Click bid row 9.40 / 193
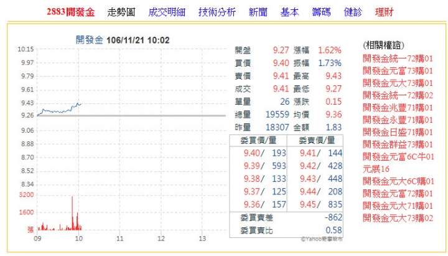 pos(264,153)
